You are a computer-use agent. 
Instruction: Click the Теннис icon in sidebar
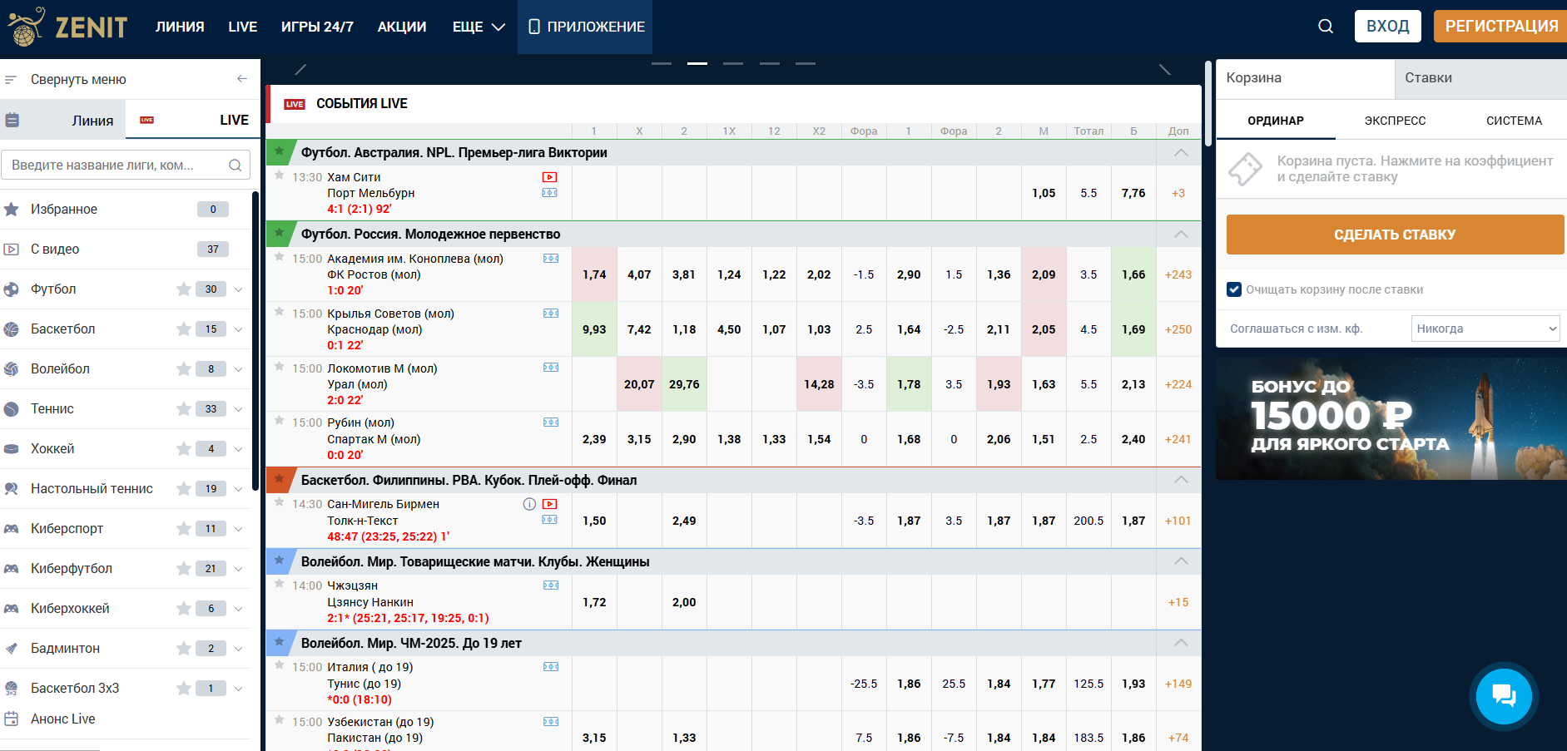coord(12,409)
